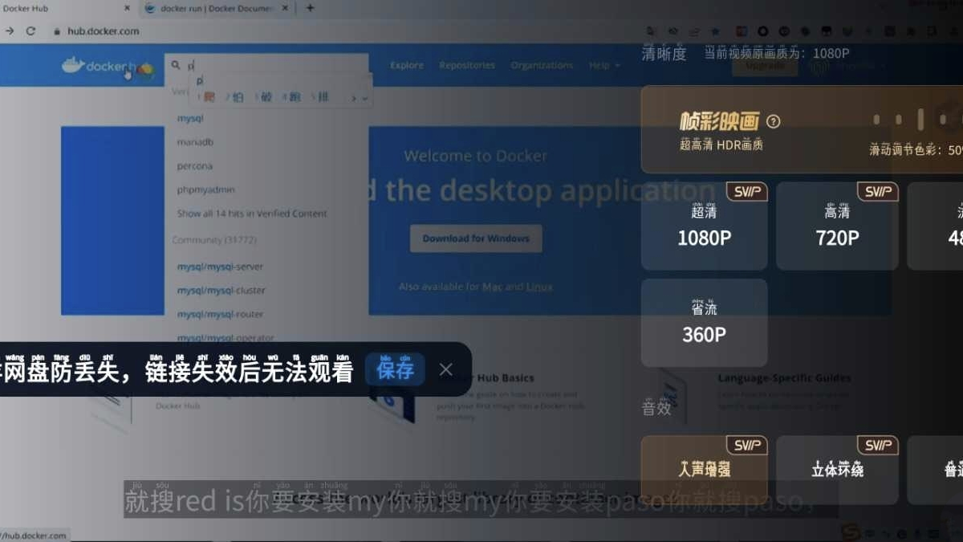Select the percona search suggestion
The width and height of the screenshot is (963, 542).
tap(195, 166)
